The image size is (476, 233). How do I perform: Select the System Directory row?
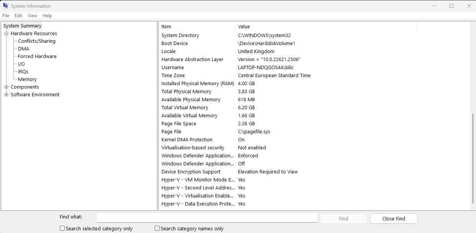288,36
